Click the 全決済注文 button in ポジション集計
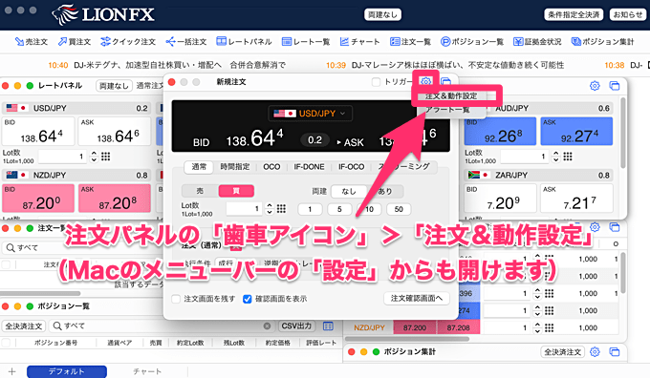 coord(562,352)
